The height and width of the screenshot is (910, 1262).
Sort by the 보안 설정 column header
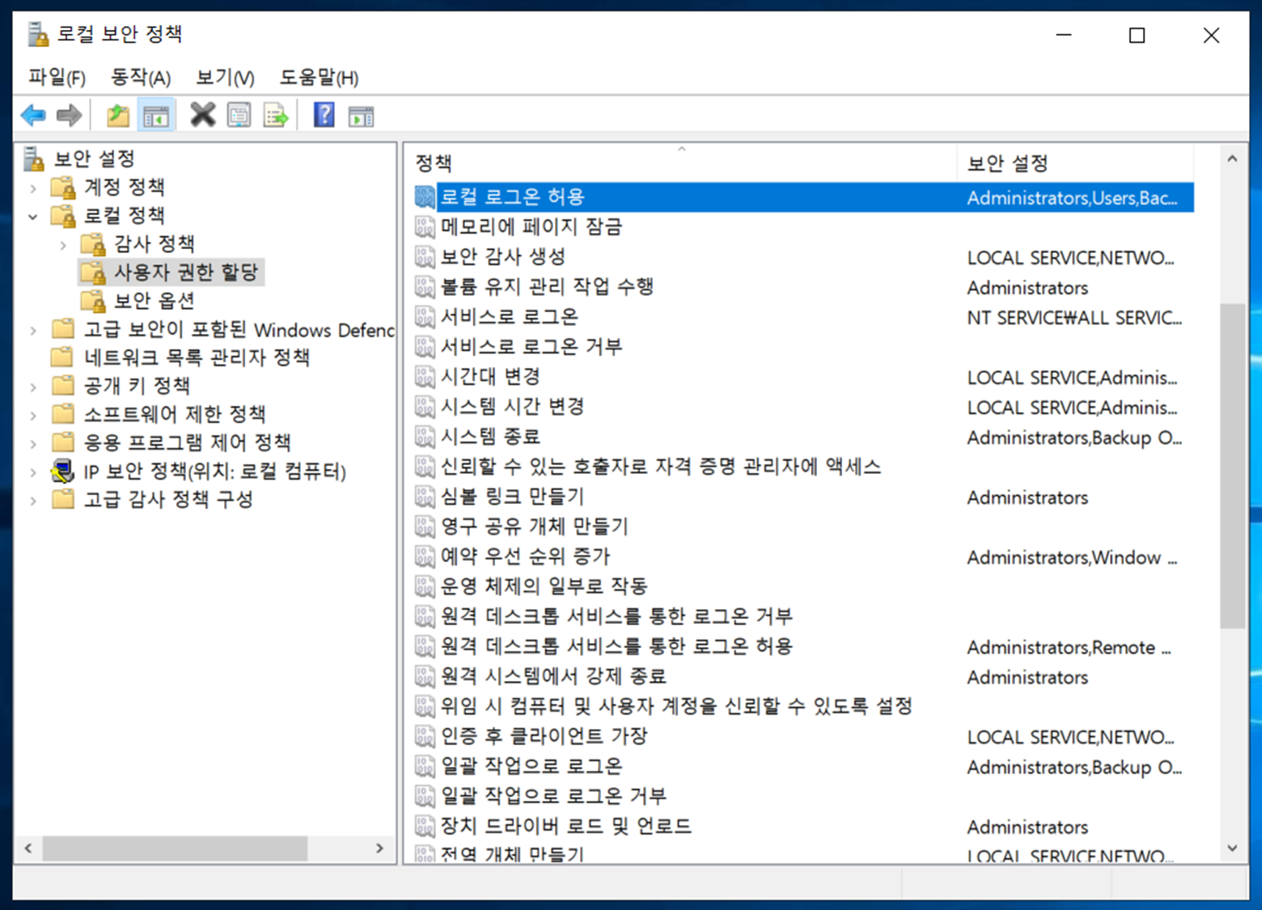pyautogui.click(x=1075, y=163)
